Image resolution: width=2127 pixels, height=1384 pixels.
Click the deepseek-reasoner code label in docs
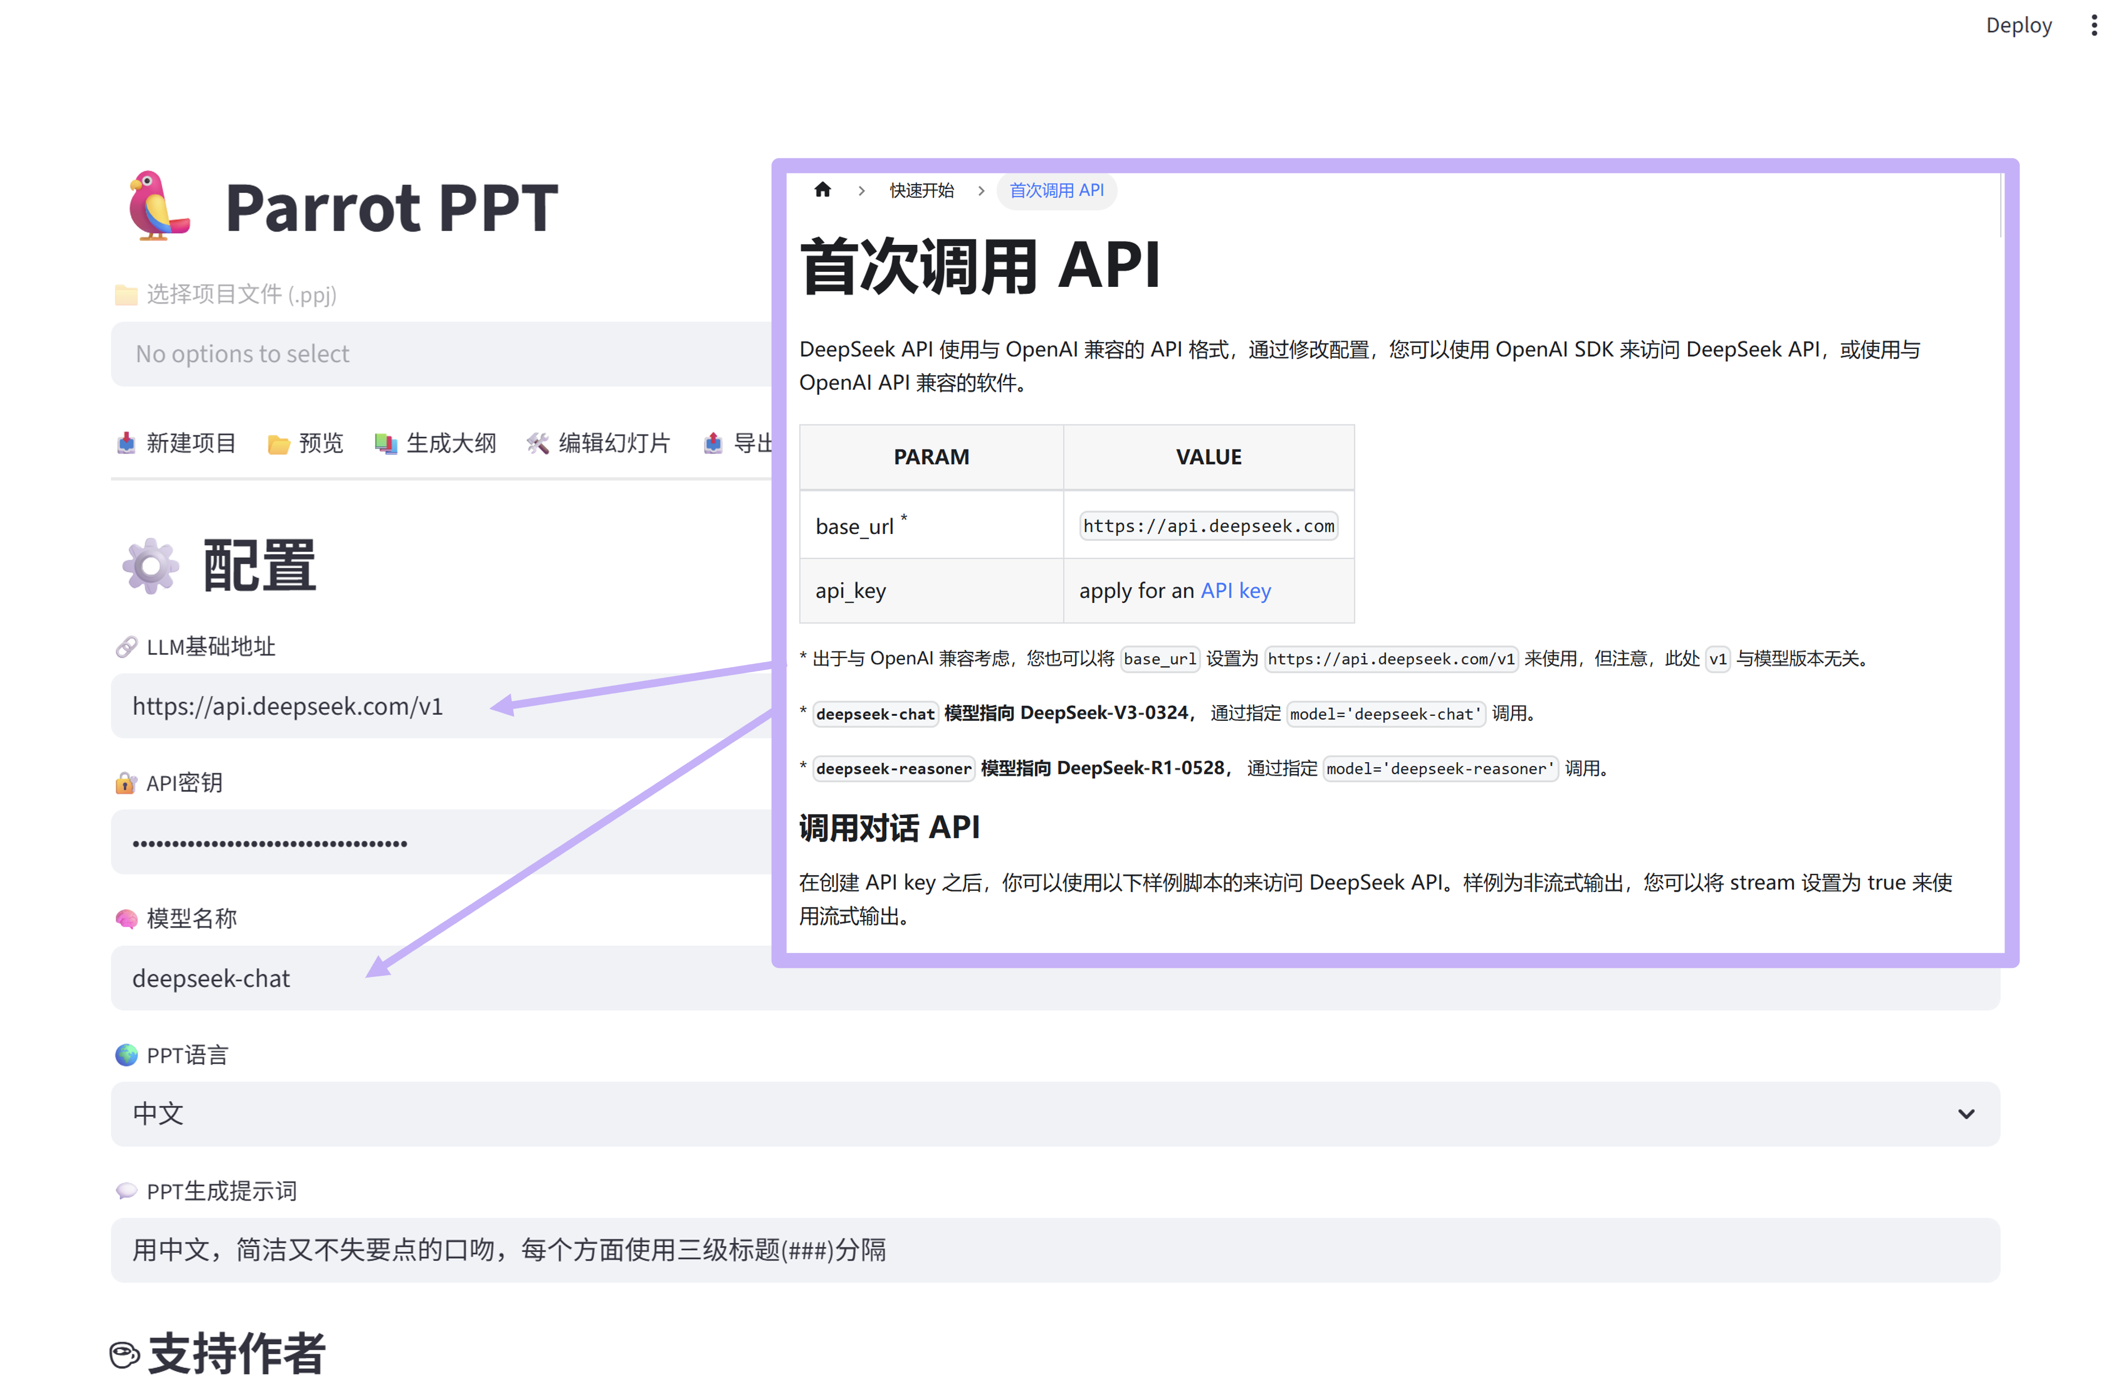[x=893, y=768]
